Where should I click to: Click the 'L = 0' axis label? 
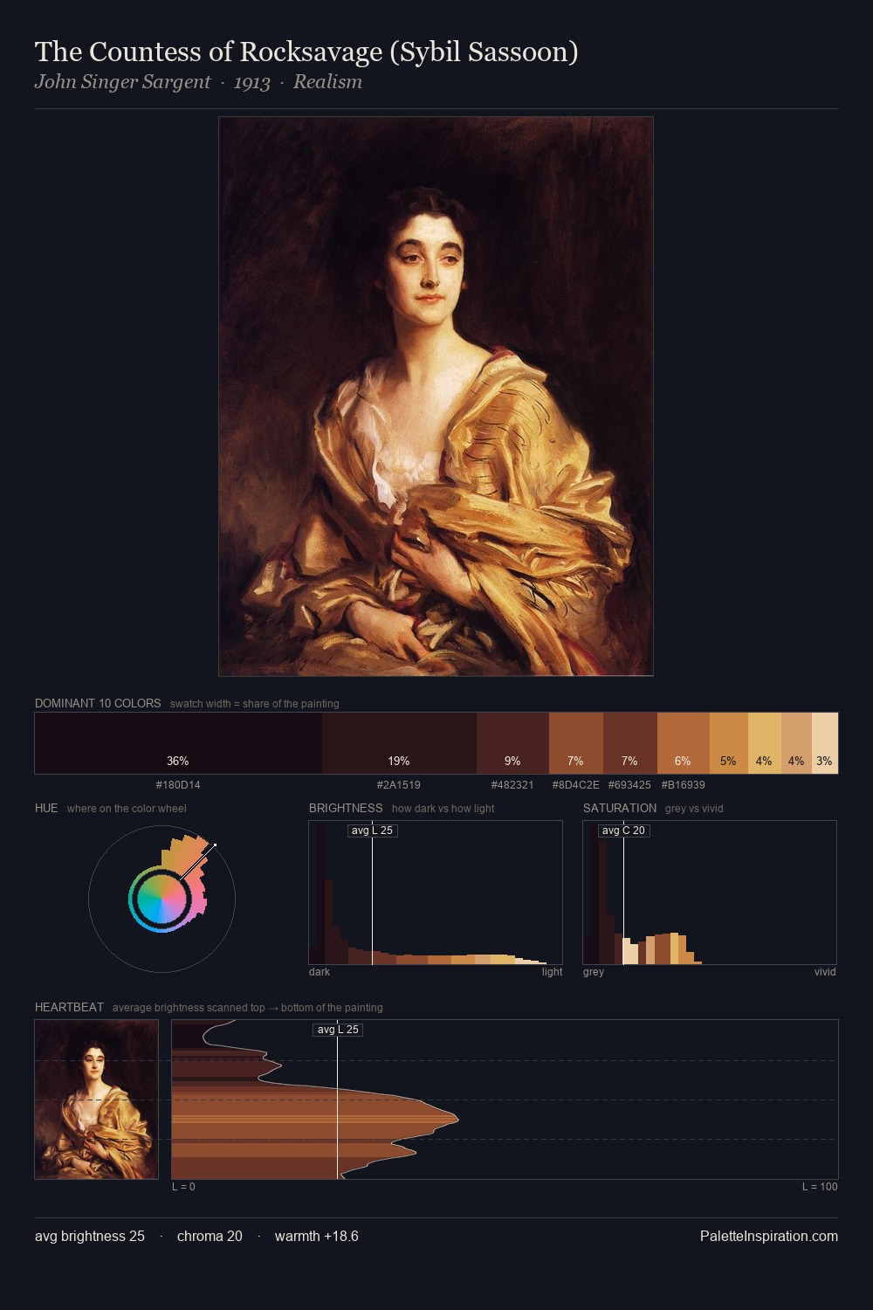[183, 1187]
